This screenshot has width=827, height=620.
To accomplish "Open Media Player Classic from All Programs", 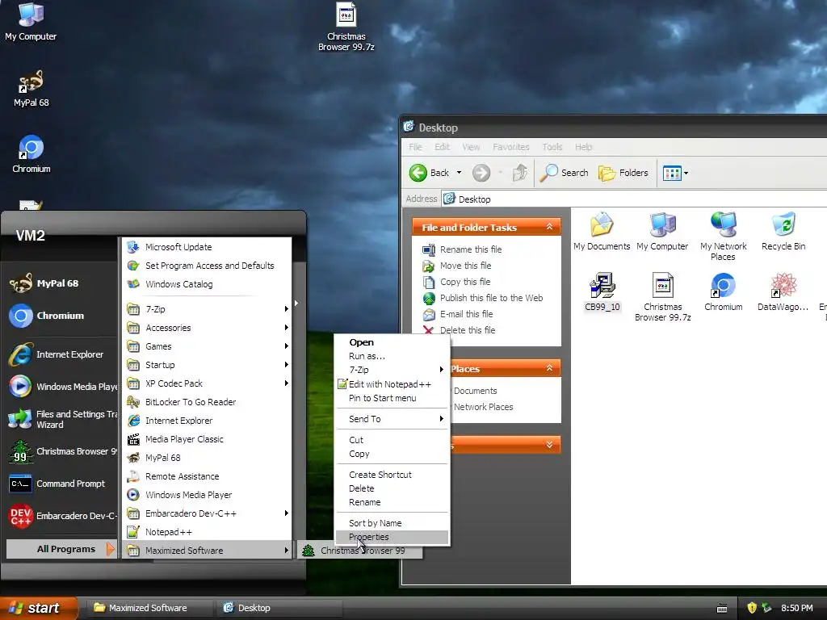I will pyautogui.click(x=208, y=439).
